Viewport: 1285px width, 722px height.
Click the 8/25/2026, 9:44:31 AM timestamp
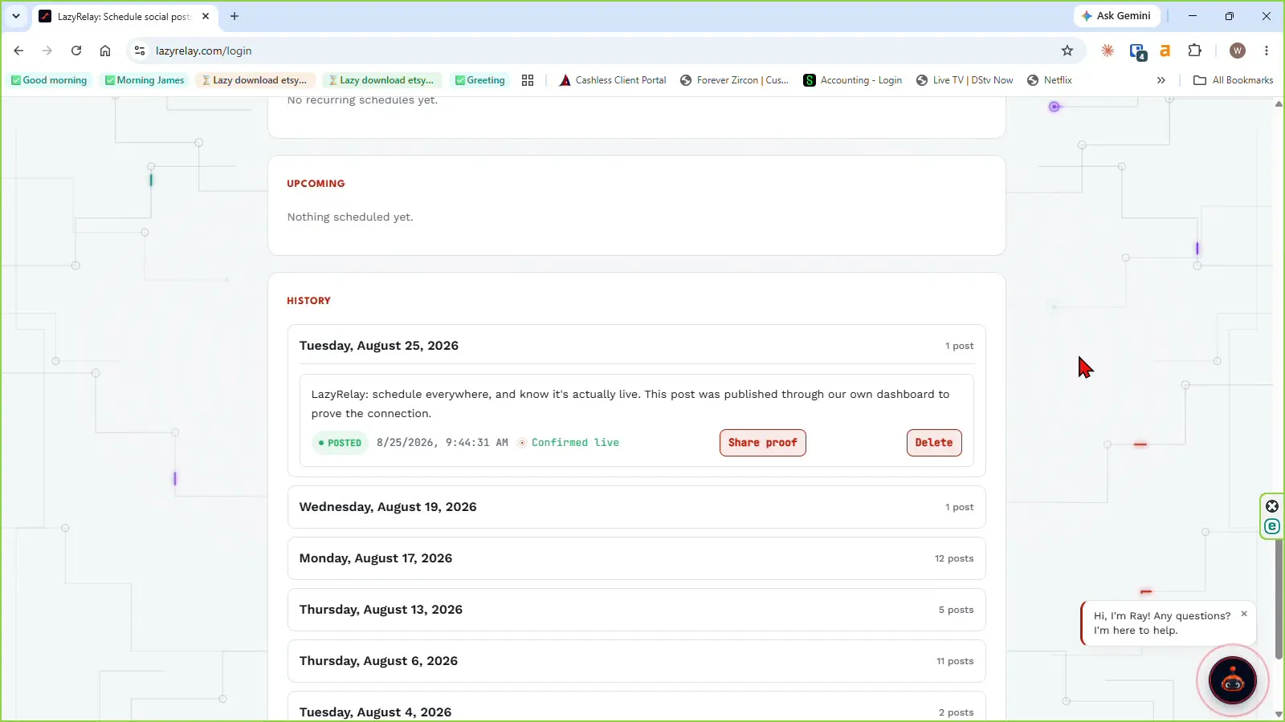coord(443,443)
